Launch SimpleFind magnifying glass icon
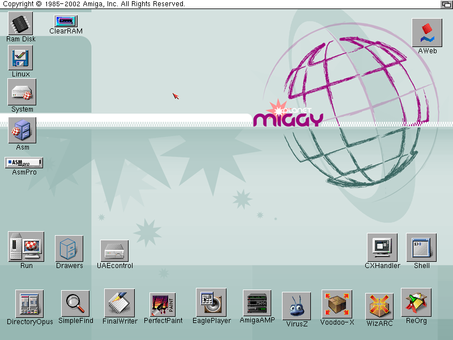This screenshot has width=453, height=340. coord(75,304)
